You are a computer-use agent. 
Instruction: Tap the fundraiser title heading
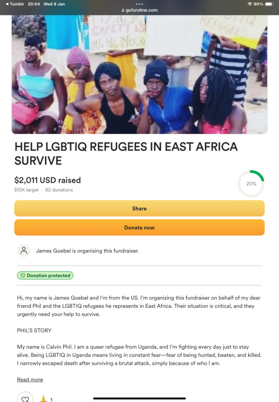[126, 154]
